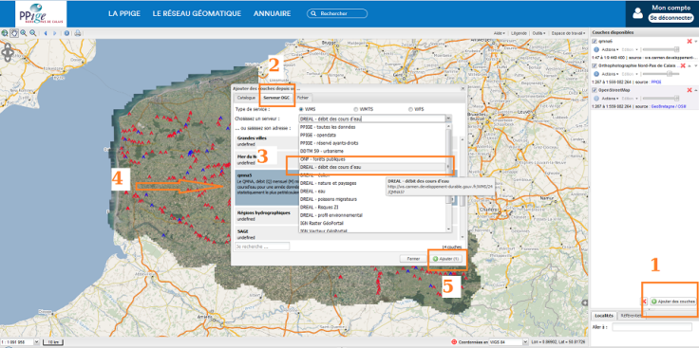This screenshot has height=348, width=699.
Task: Activate the feature info tool
Action: pos(66,33)
